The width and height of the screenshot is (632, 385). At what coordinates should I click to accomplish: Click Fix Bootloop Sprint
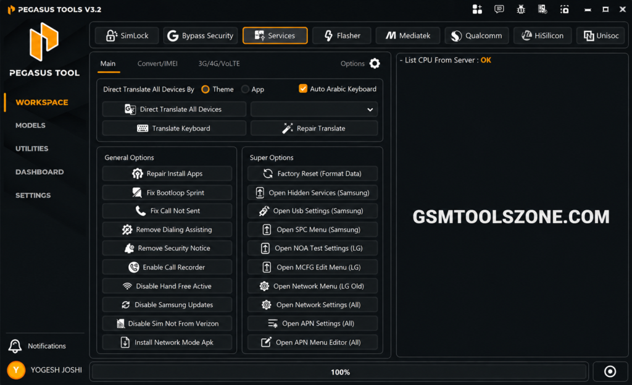167,193
